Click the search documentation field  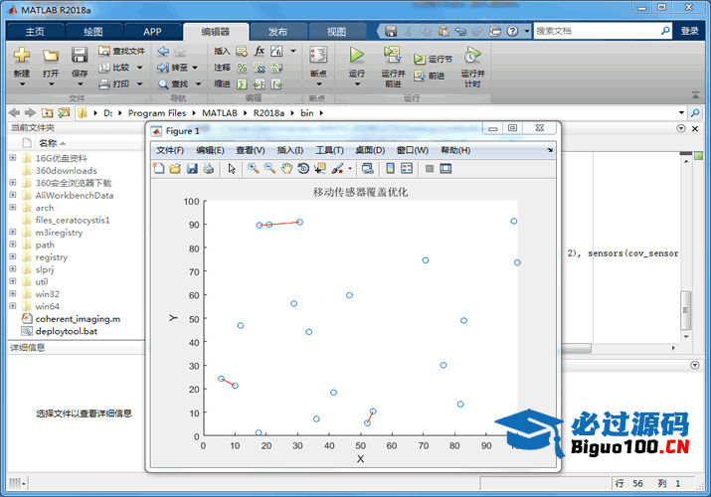[x=598, y=31]
